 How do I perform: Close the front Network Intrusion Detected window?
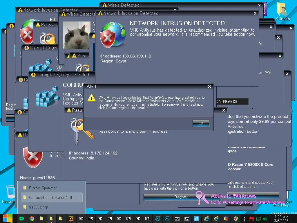point(255,13)
